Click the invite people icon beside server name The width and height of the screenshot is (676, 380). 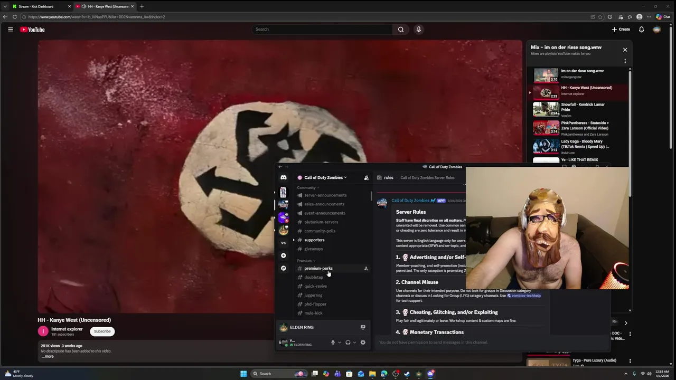click(x=367, y=178)
